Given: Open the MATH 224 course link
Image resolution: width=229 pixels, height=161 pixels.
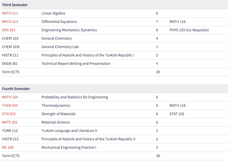Looking at the screenshot, I should (10, 97).
